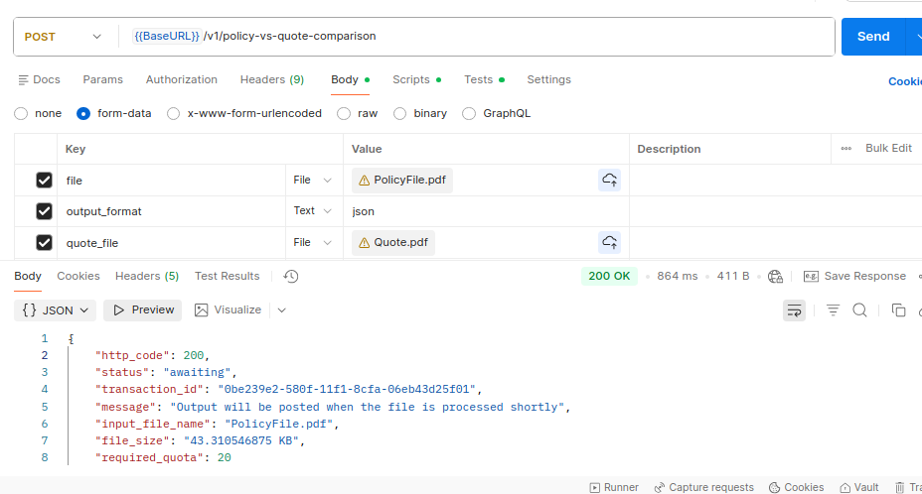Change type dropdown for file key

coord(313,180)
